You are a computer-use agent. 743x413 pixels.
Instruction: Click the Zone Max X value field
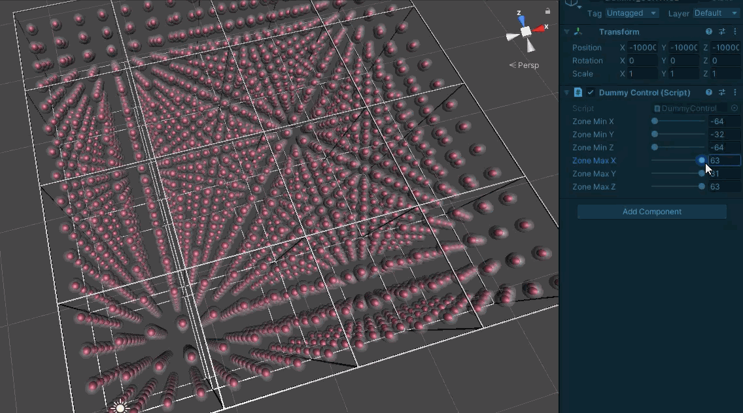(x=725, y=161)
